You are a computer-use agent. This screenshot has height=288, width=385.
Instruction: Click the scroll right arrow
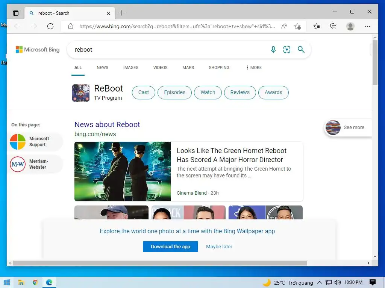pos(368,263)
